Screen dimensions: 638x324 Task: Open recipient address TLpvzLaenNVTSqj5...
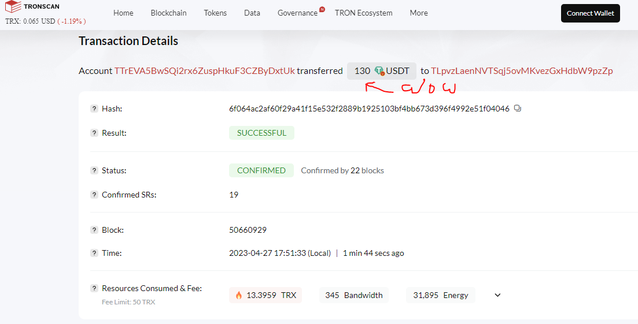pyautogui.click(x=522, y=70)
